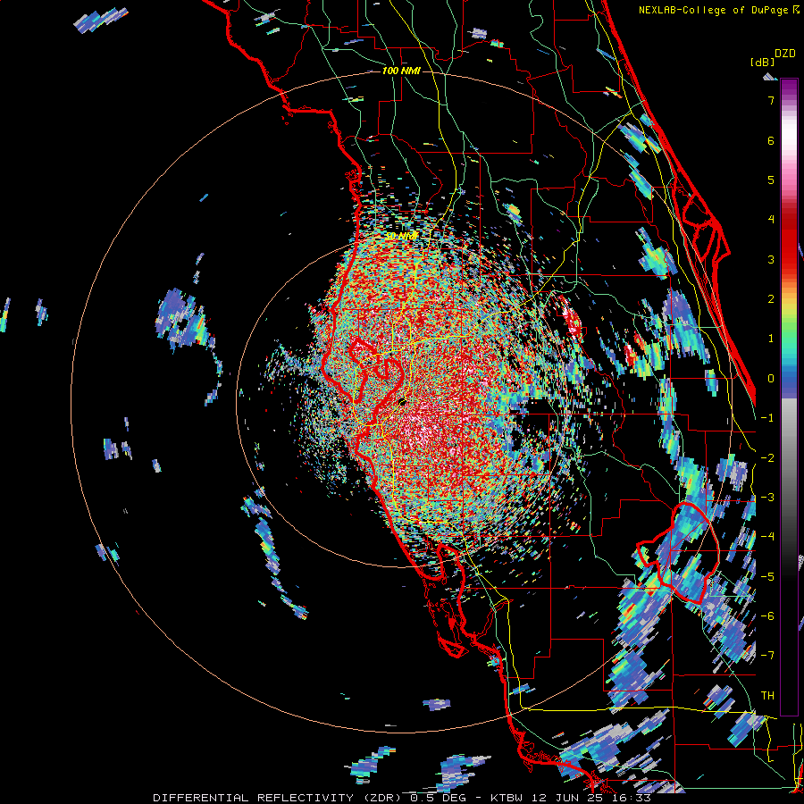Click the 100 NMI range ring label
Image resolution: width=804 pixels, height=804 pixels.
[x=401, y=71]
